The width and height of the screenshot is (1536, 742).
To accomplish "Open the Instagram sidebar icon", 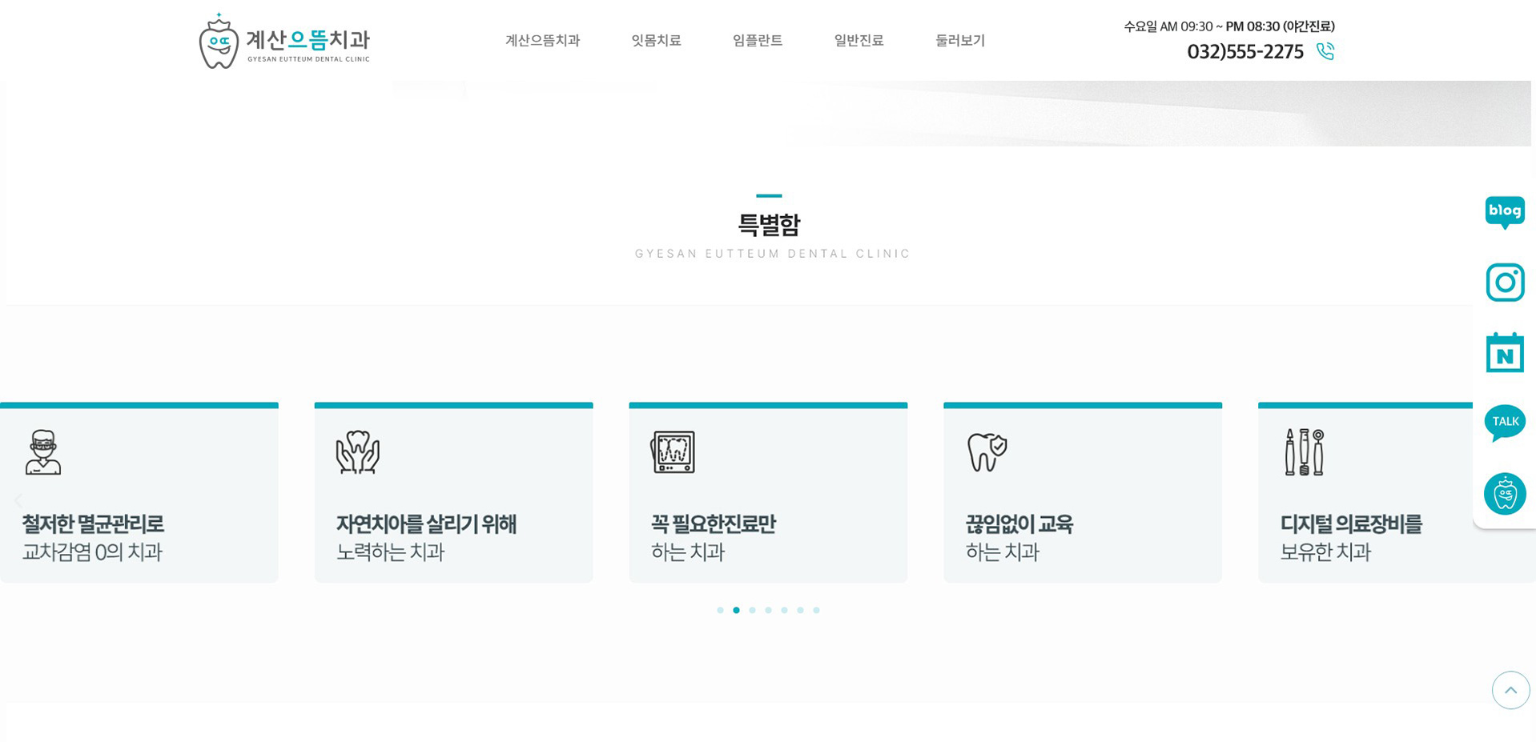I will (1505, 282).
